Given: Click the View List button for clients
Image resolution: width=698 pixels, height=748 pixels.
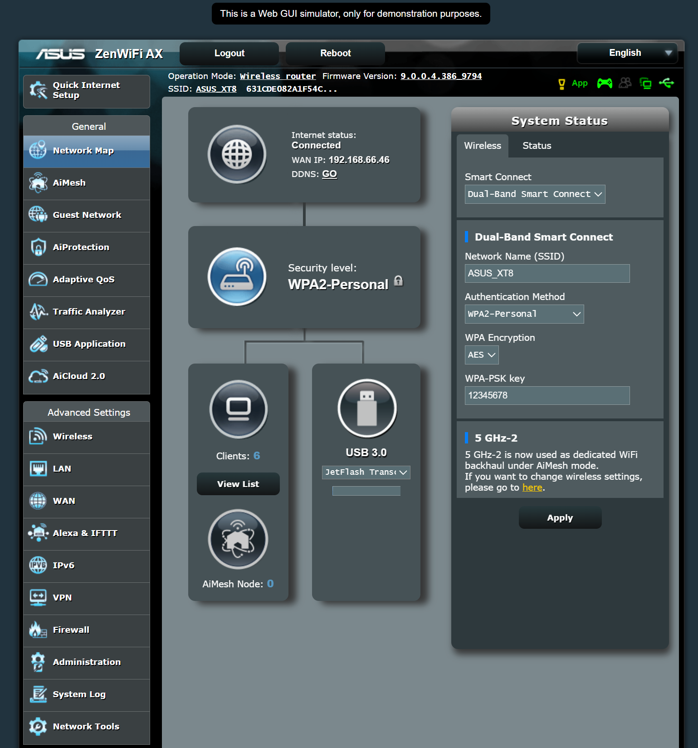Looking at the screenshot, I should (238, 484).
